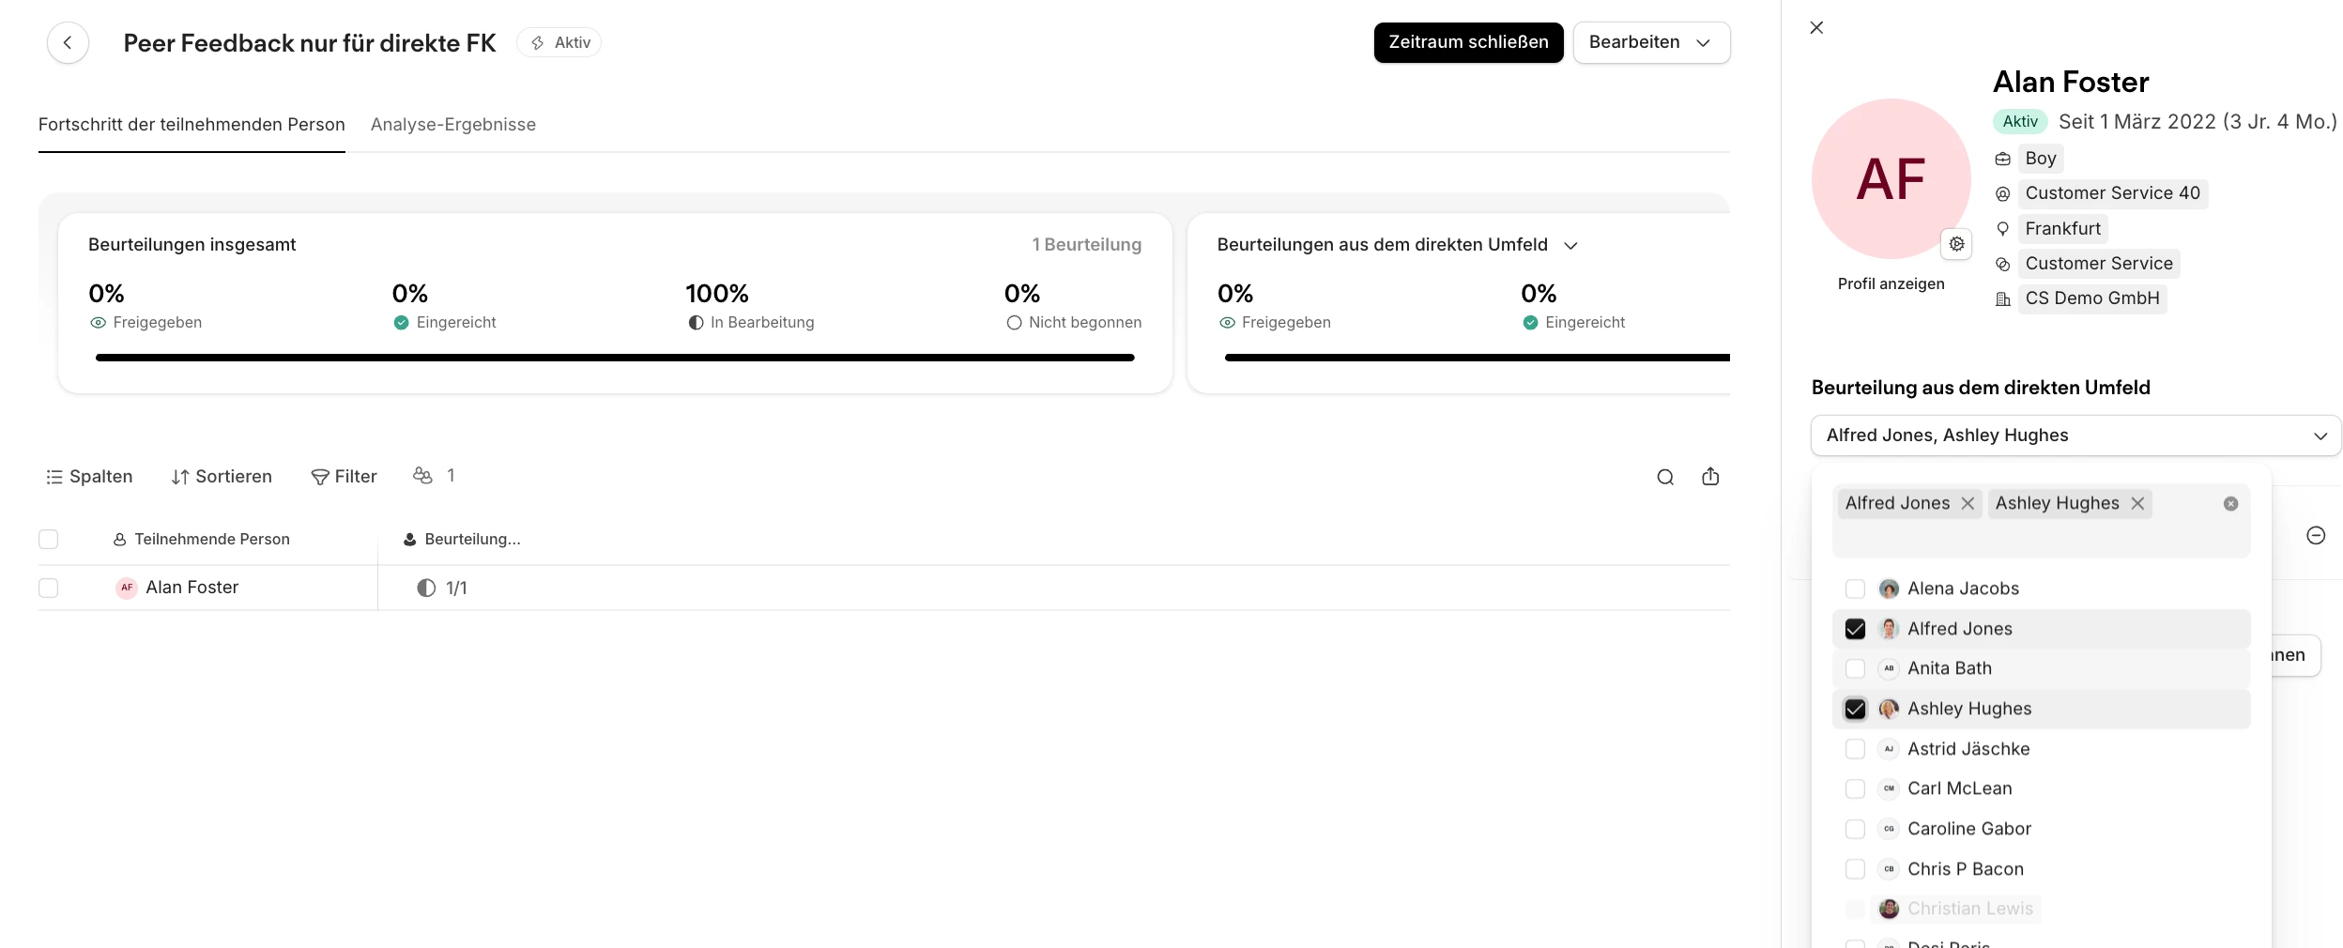Click the Beurteilungen insgesamt progress bar
The height and width of the screenshot is (948, 2343).
click(x=615, y=358)
